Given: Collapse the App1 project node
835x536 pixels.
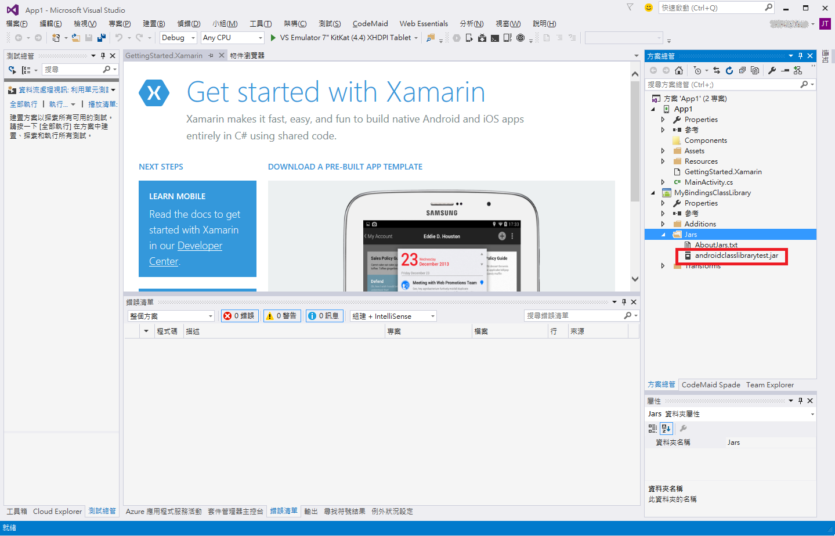Looking at the screenshot, I should tap(653, 109).
